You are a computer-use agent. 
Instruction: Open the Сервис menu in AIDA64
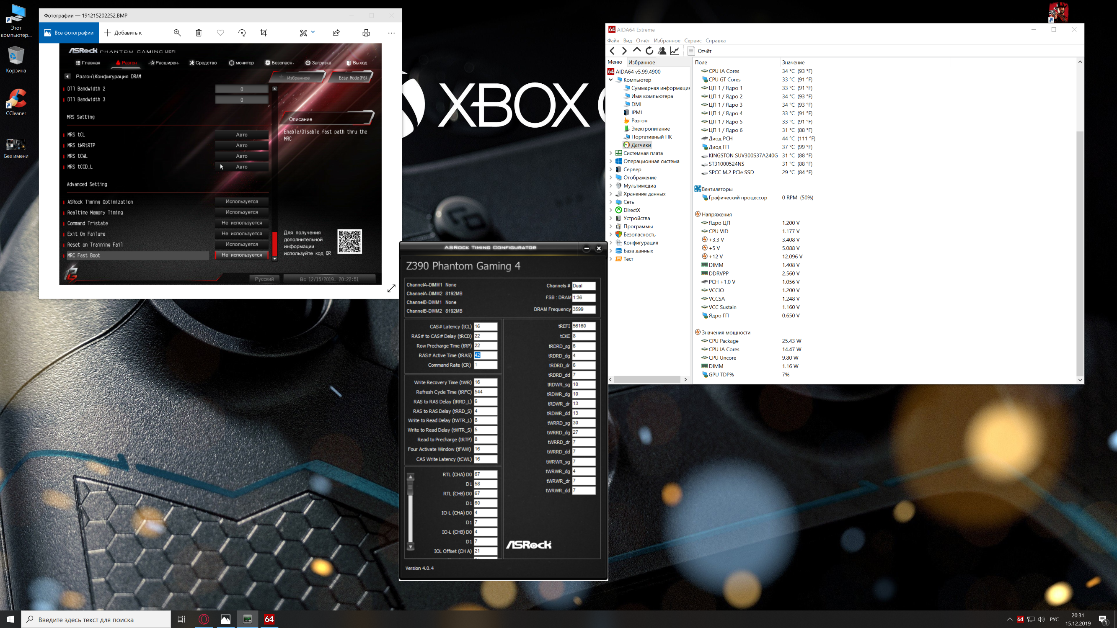point(693,41)
